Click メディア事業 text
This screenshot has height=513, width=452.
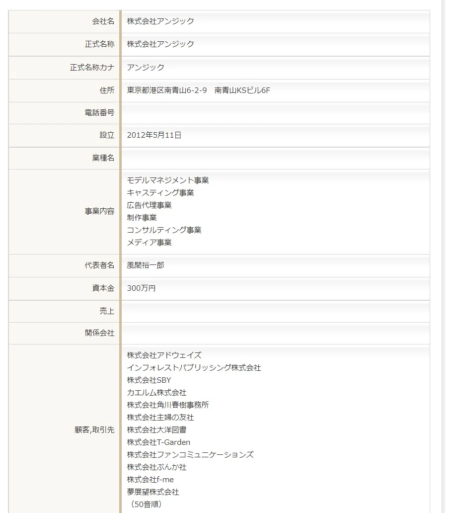click(x=150, y=243)
